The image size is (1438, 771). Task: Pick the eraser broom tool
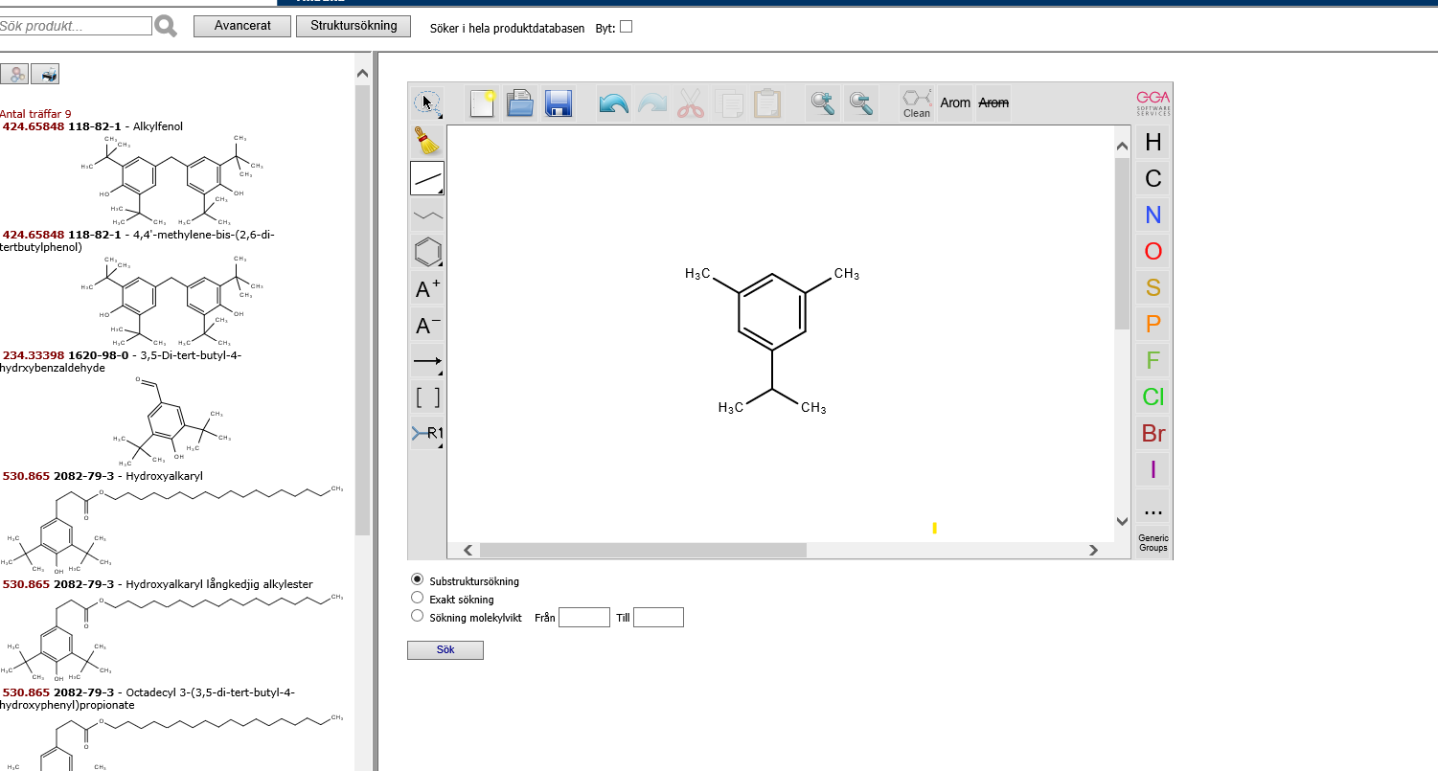tap(427, 141)
